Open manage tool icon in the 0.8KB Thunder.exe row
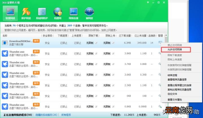The image size is (203, 118). click(160, 106)
